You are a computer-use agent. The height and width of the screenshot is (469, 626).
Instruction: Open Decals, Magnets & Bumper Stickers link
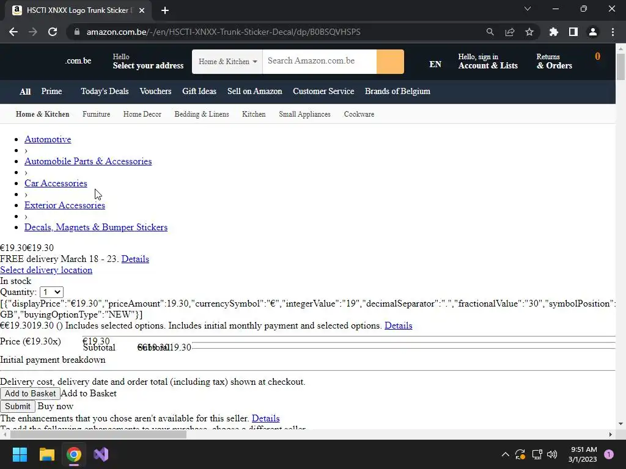click(96, 227)
